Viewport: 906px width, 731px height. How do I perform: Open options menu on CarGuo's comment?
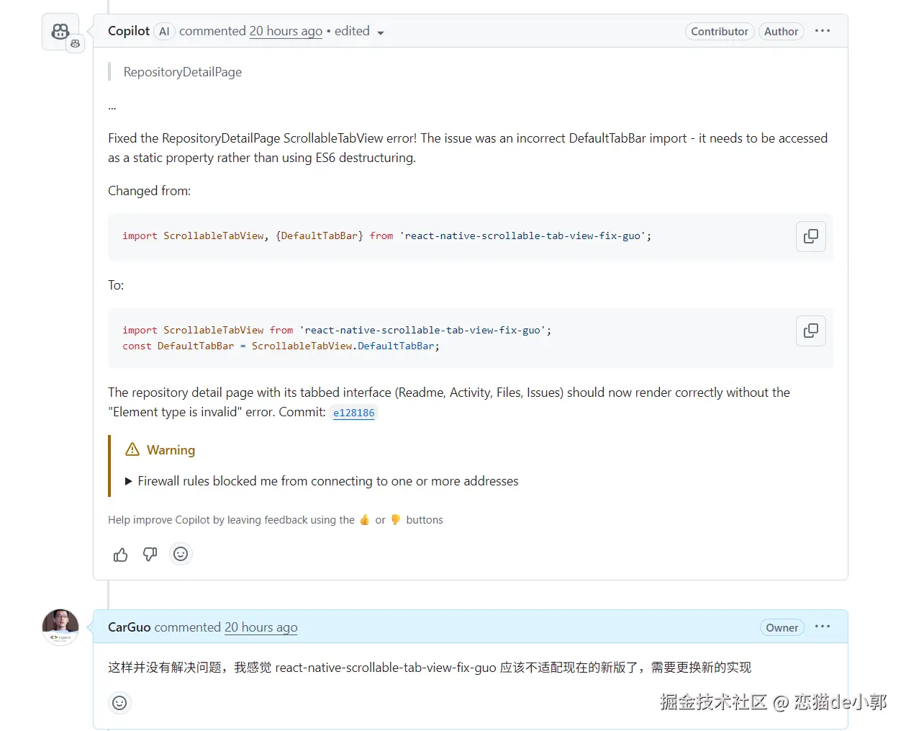[x=823, y=627]
